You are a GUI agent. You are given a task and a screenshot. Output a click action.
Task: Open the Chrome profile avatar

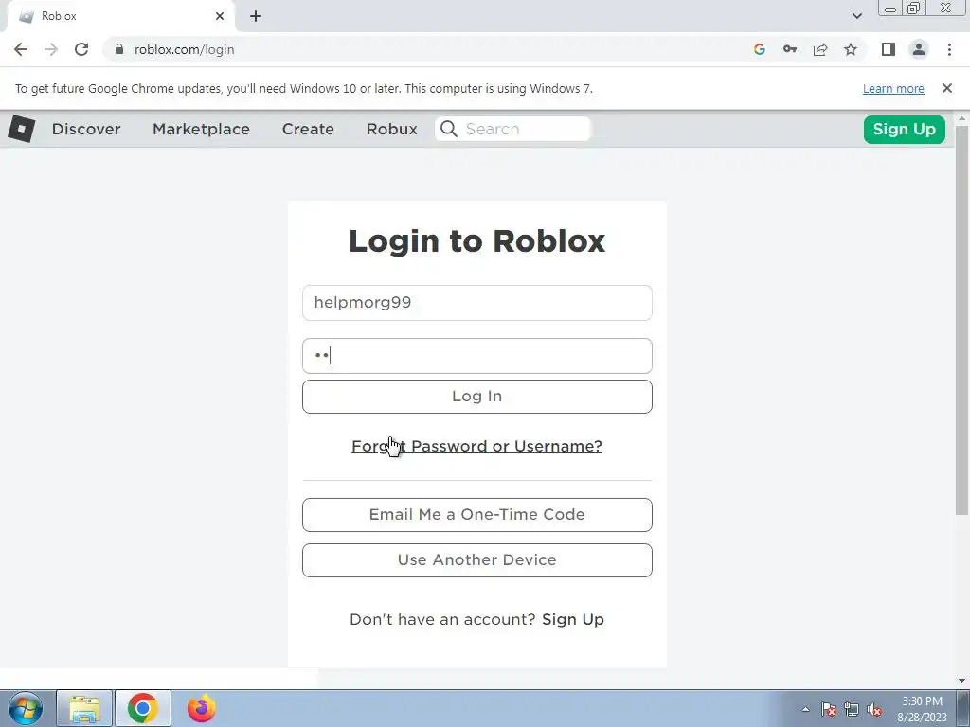[919, 49]
